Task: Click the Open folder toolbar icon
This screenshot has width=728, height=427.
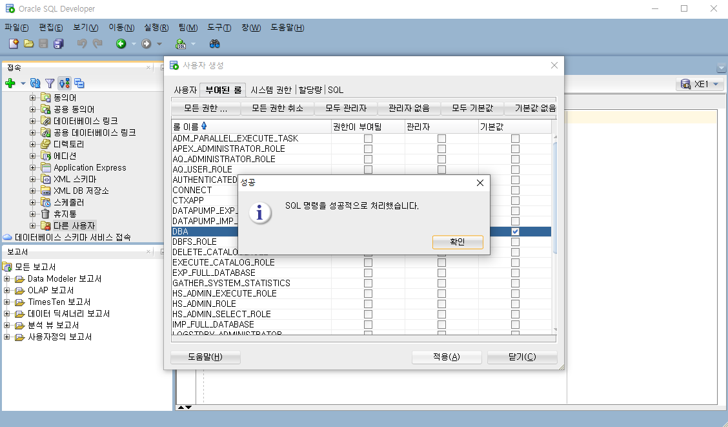Action: coord(29,44)
